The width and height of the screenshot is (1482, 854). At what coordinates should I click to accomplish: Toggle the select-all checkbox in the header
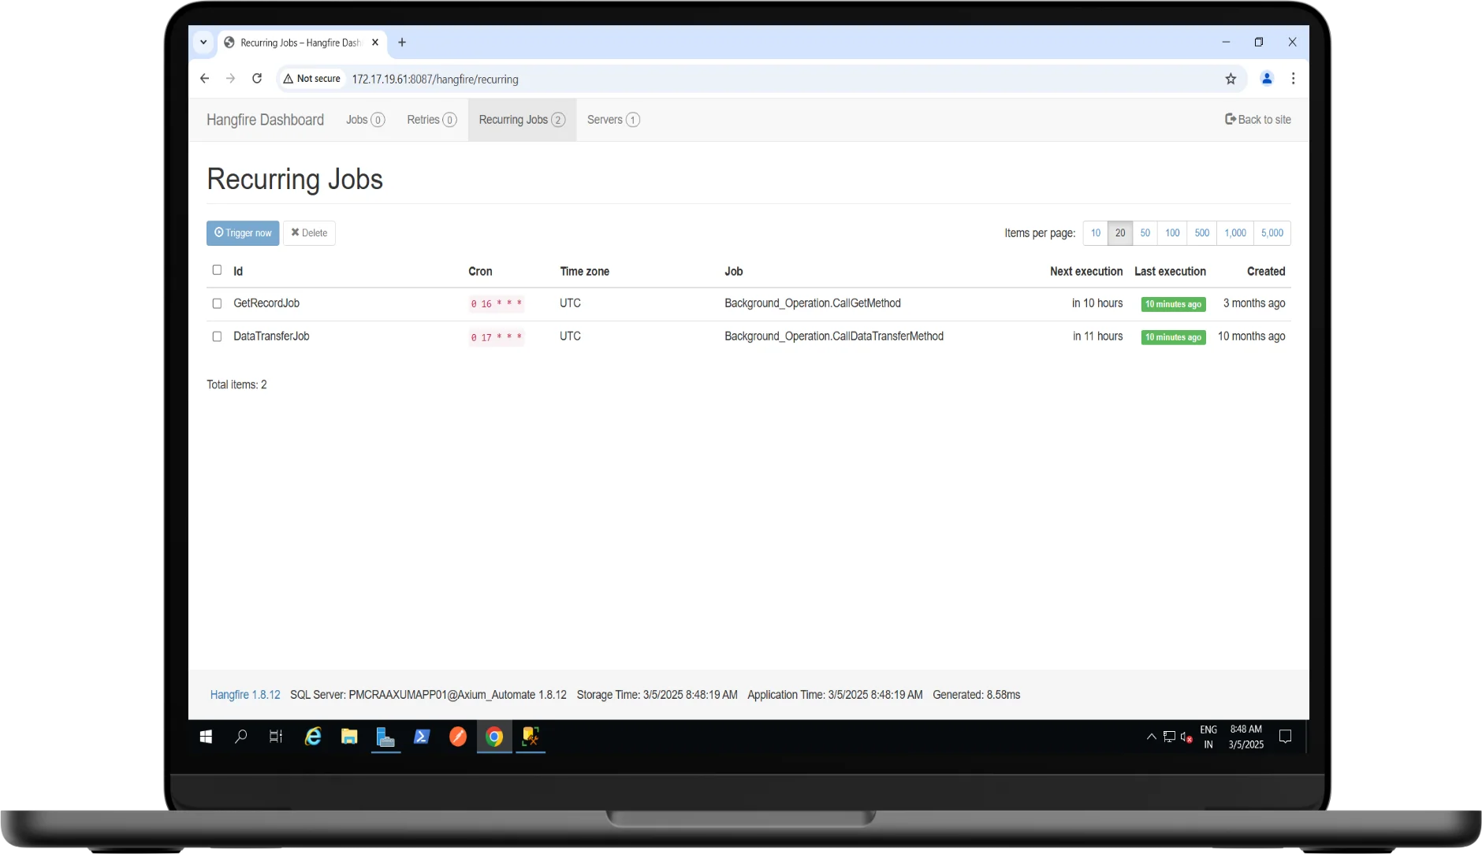(x=217, y=270)
